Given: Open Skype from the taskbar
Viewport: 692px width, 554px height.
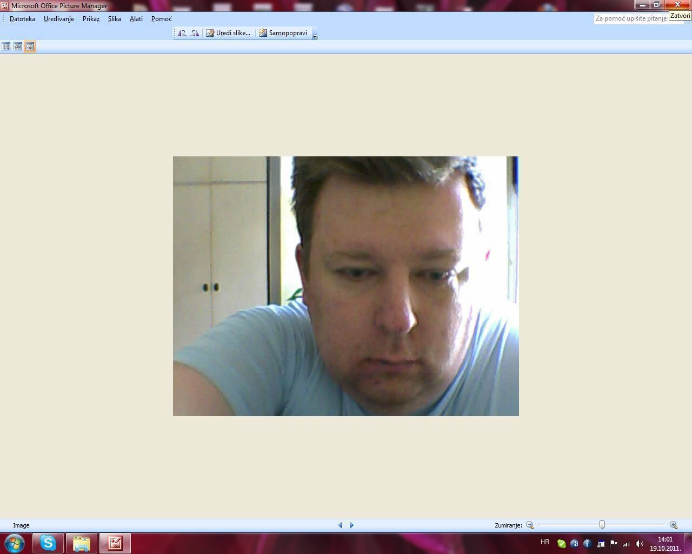Looking at the screenshot, I should click(x=48, y=543).
